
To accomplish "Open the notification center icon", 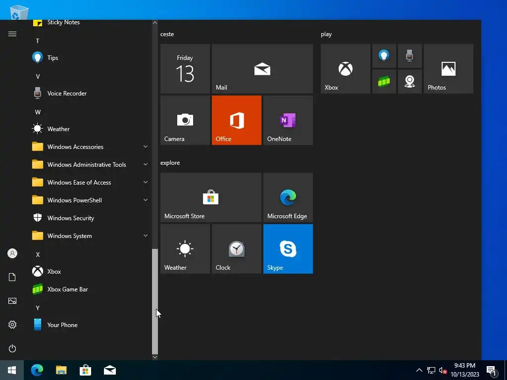I will (x=492, y=370).
